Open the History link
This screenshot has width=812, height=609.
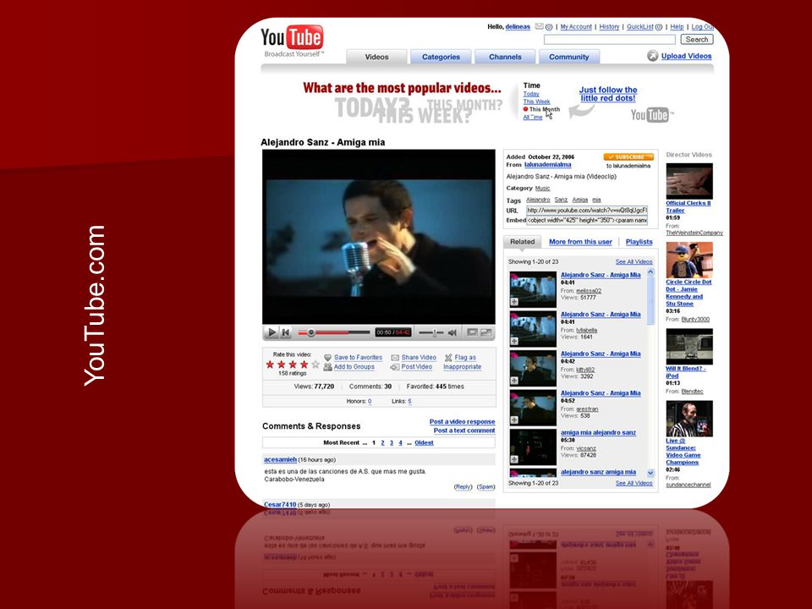pos(609,27)
